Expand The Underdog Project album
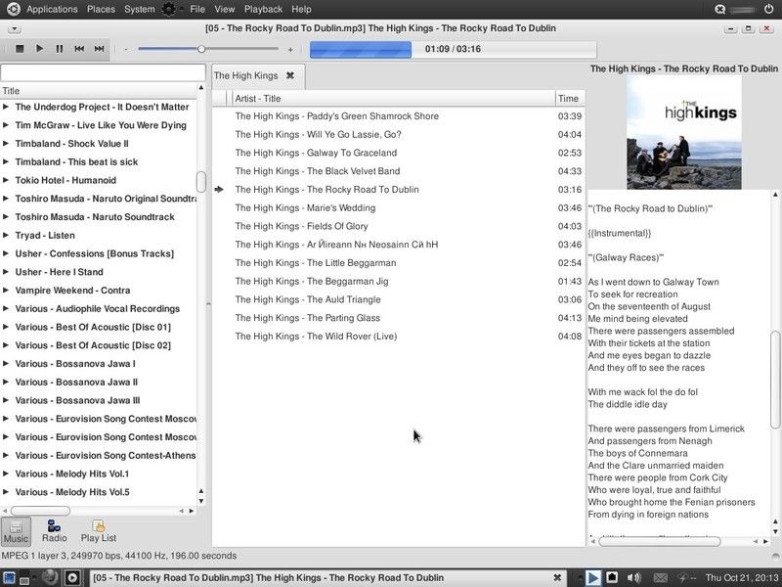The height and width of the screenshot is (587, 782). coord(6,107)
